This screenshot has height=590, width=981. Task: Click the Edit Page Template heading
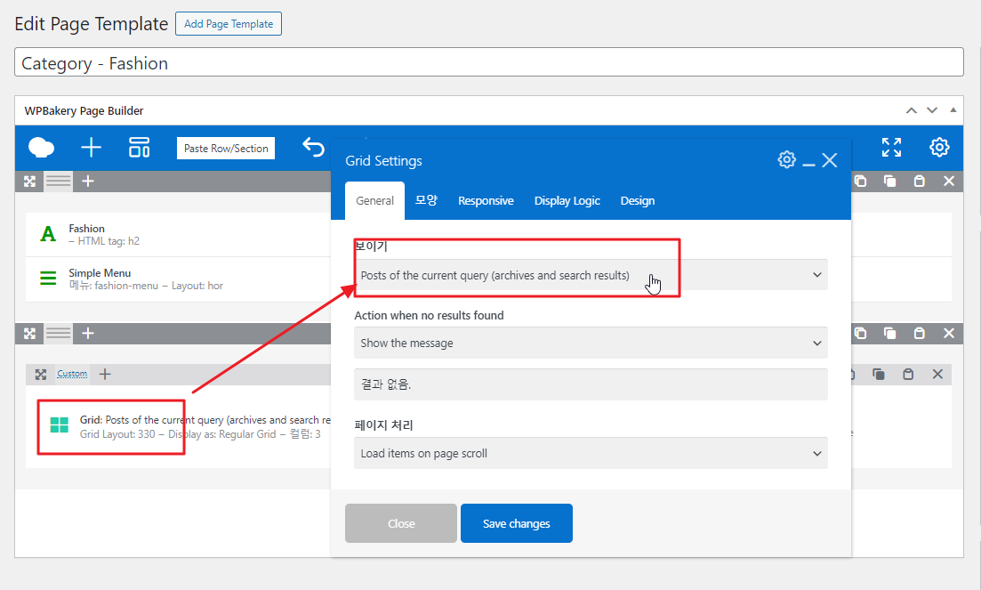pos(92,24)
